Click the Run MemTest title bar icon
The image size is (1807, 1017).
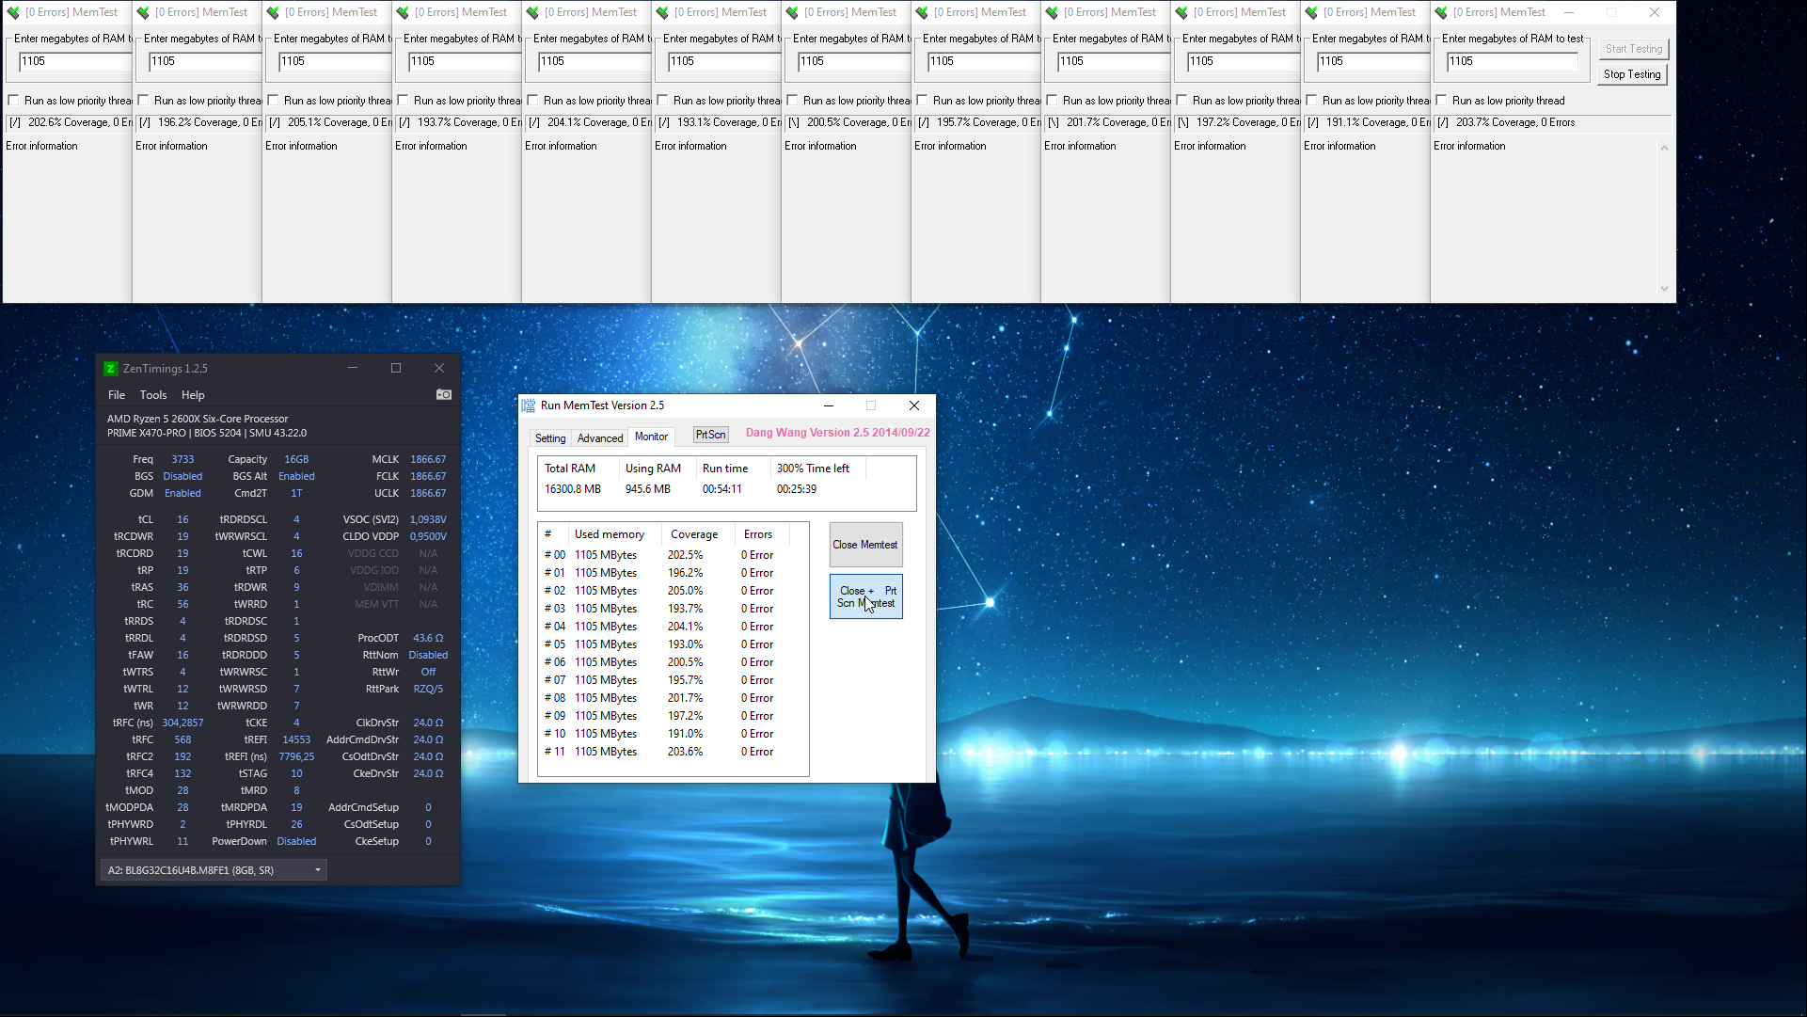coord(529,405)
